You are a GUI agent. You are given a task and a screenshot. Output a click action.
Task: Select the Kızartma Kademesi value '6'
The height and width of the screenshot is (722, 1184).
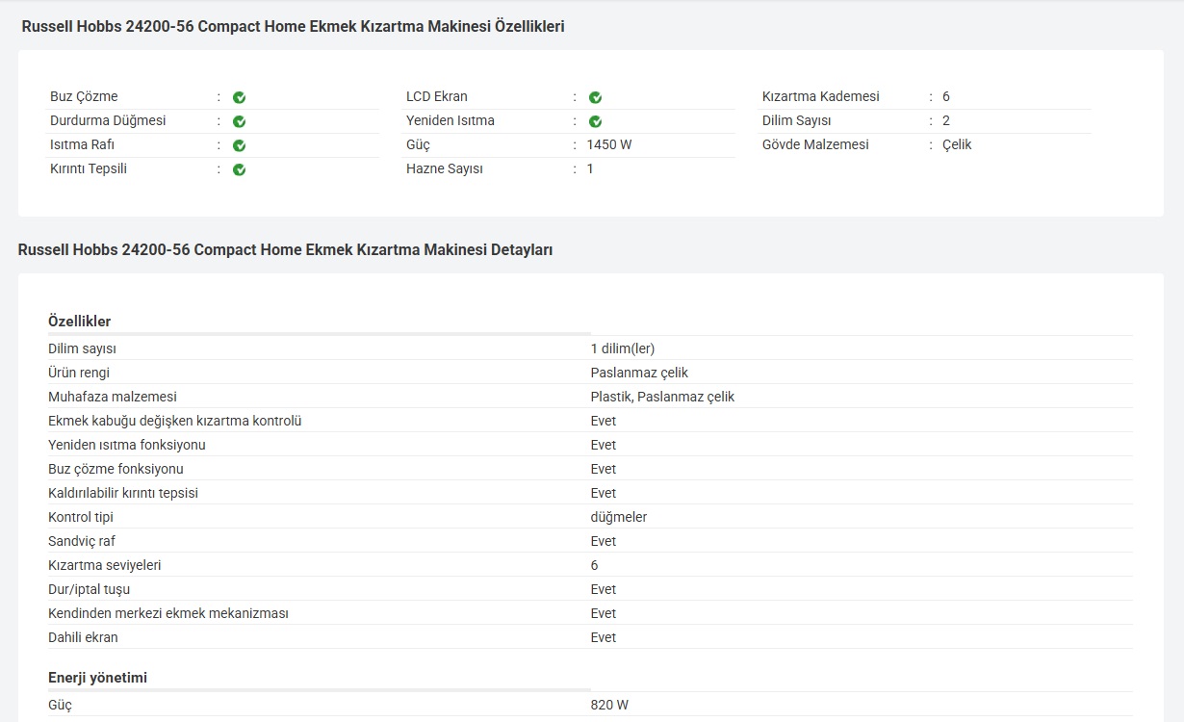[946, 96]
